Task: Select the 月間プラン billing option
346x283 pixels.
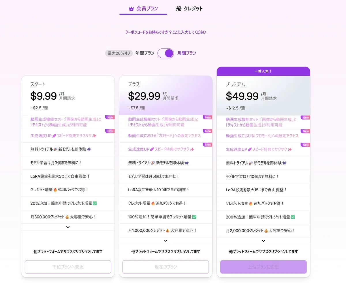Action: click(187, 53)
